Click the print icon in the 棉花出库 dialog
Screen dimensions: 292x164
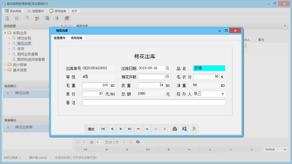click(x=175, y=129)
